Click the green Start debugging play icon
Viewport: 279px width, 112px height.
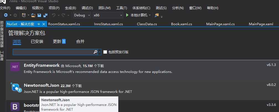click(x=127, y=15)
